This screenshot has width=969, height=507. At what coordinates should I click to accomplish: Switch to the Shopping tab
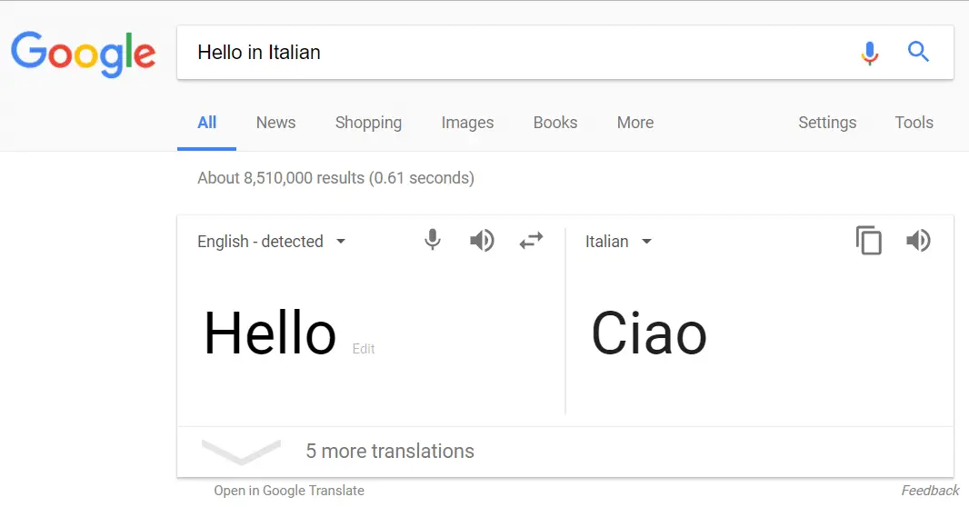click(368, 123)
